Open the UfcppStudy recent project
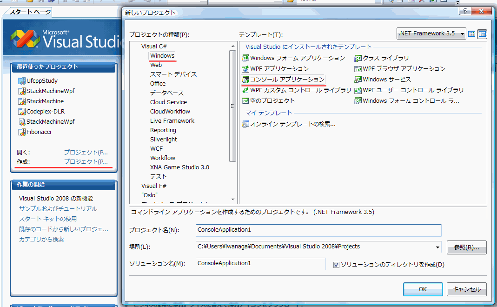The width and height of the screenshot is (497, 307). click(x=38, y=80)
